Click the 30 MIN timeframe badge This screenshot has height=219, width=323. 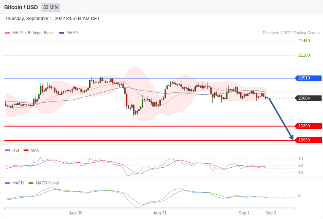coord(51,7)
